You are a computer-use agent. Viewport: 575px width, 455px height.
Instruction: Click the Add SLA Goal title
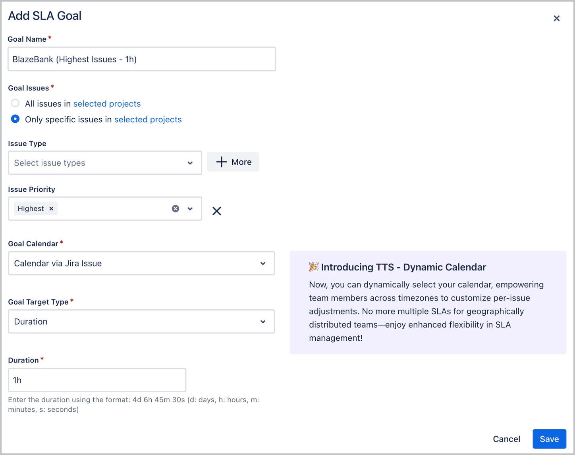click(x=45, y=16)
